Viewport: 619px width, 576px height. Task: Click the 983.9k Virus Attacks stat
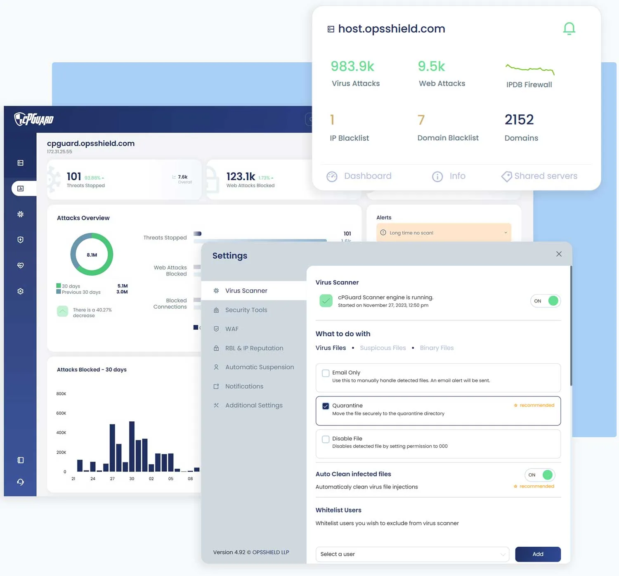pos(355,74)
